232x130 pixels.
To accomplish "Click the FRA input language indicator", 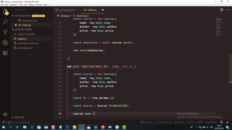I will pyautogui.click(x=211, y=127).
